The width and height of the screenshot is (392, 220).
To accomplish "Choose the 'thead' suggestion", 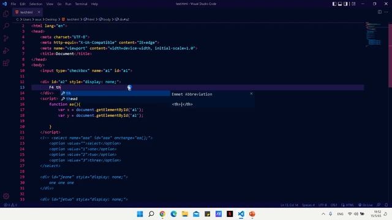I will [116, 98].
